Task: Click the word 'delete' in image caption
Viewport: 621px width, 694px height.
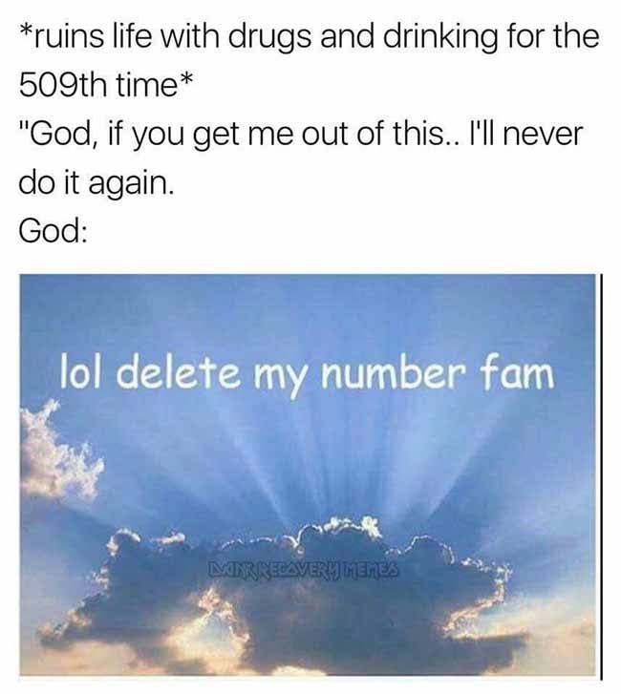Action: click(179, 373)
